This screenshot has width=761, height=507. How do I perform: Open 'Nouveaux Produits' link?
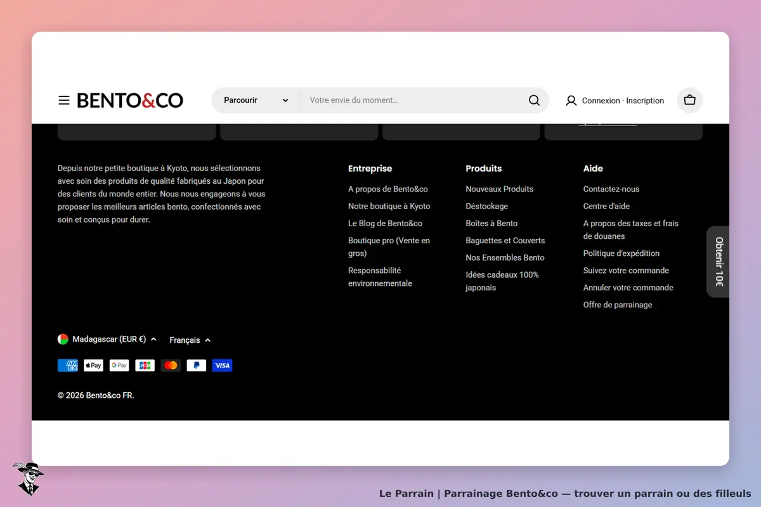point(499,189)
